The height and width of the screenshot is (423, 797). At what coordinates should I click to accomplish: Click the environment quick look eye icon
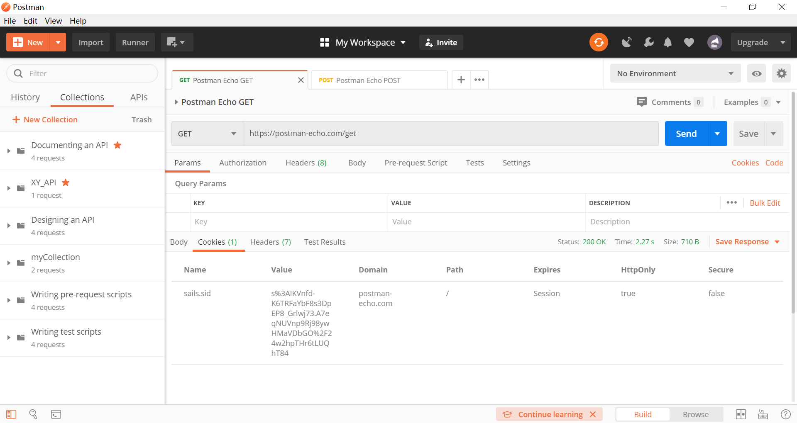coord(757,73)
